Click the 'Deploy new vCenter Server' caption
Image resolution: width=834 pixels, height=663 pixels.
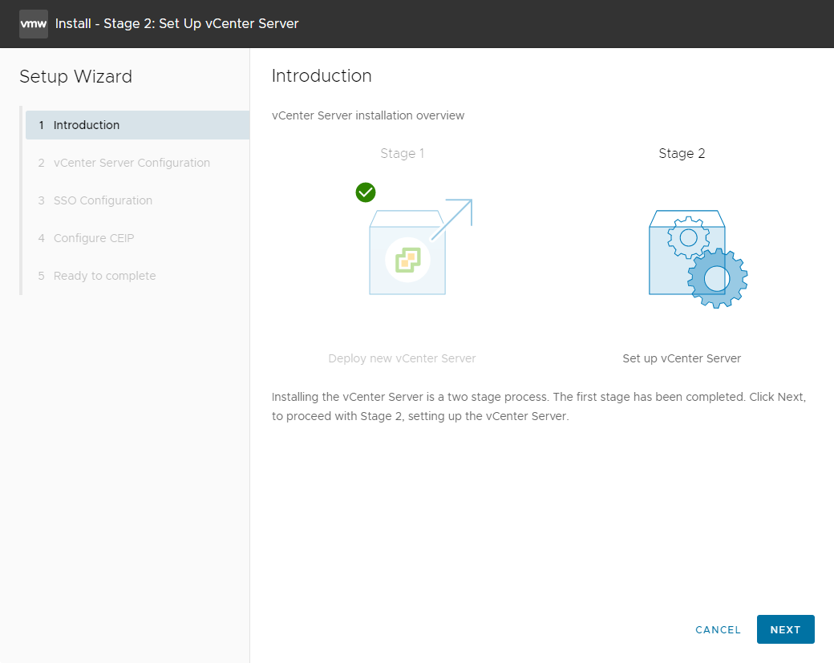[x=402, y=358]
